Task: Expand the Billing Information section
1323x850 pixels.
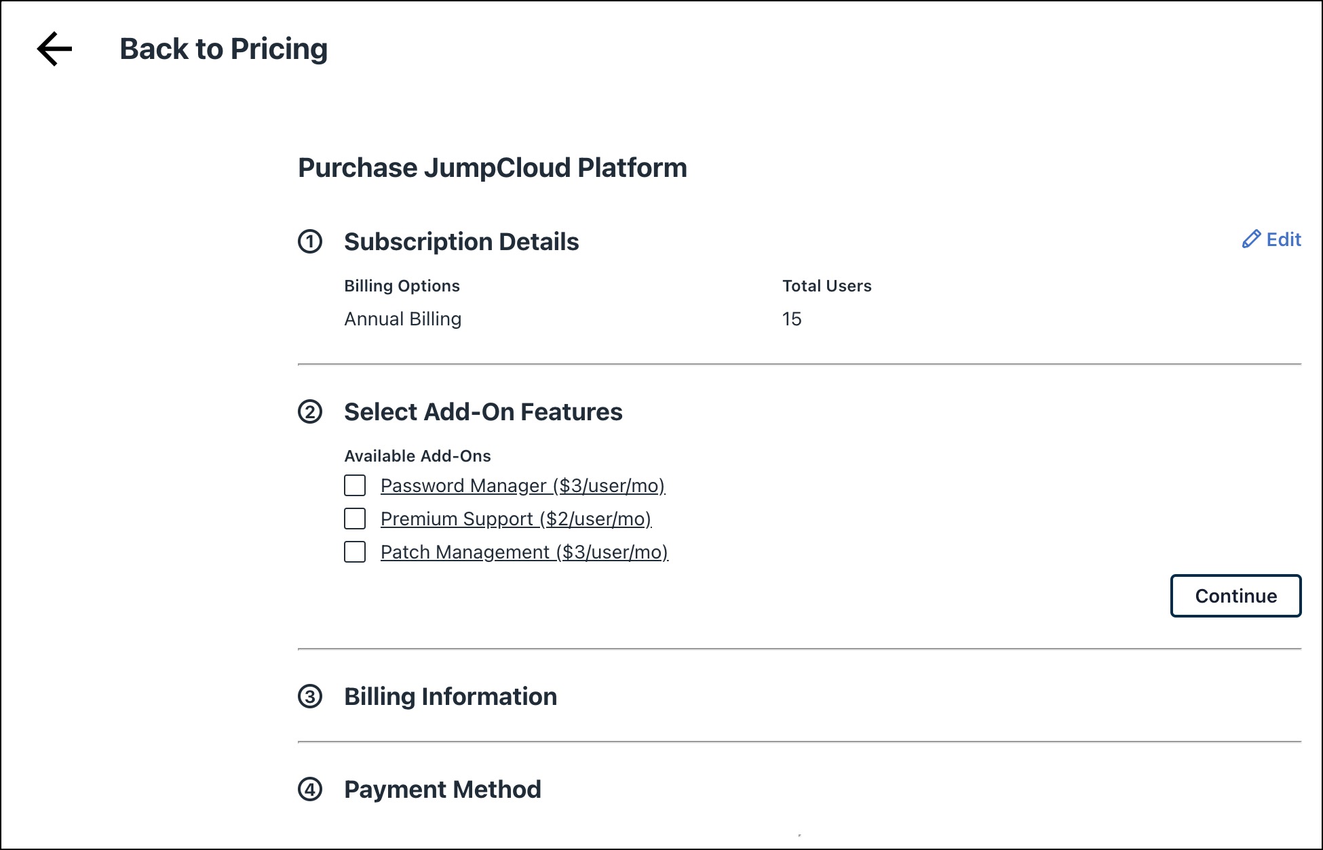Action: [x=450, y=697]
